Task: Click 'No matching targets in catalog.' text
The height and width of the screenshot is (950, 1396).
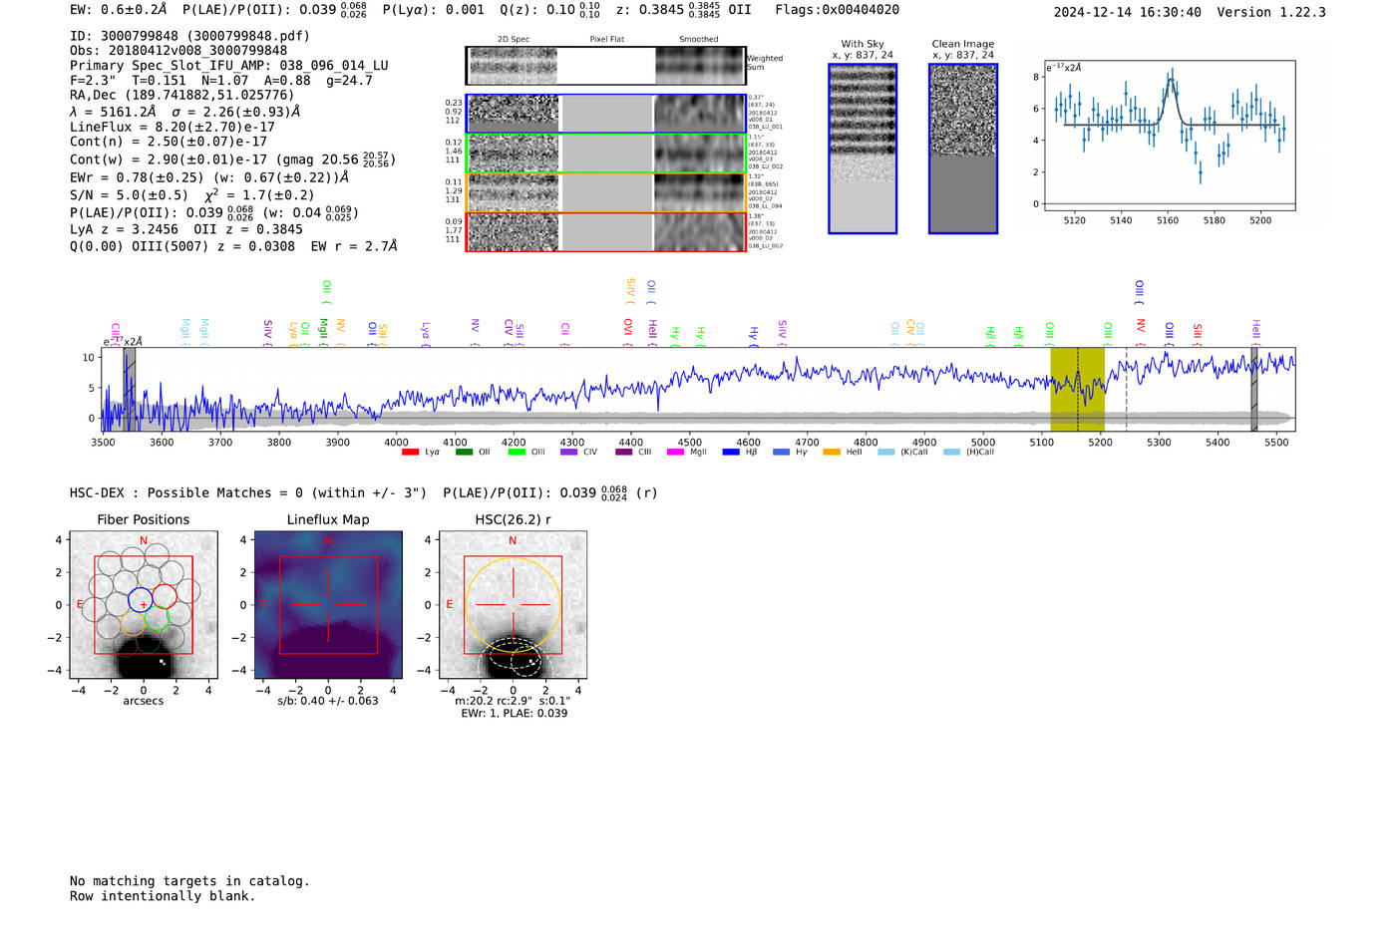Action: pyautogui.click(x=189, y=881)
